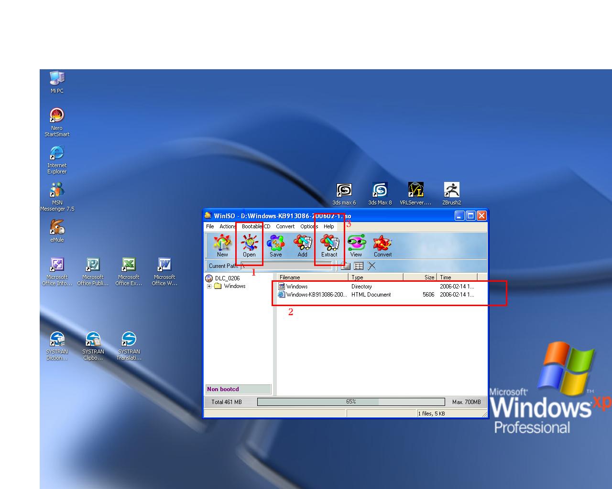Screen dimensions: 612x489
Task: Click the View toolbar button
Action: (x=356, y=246)
